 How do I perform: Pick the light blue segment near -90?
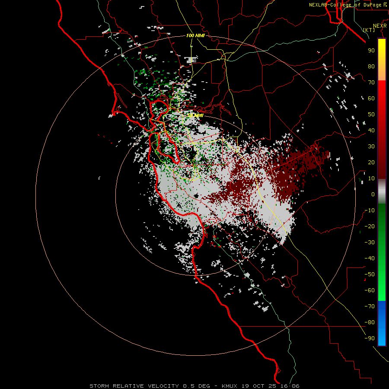click(382, 338)
